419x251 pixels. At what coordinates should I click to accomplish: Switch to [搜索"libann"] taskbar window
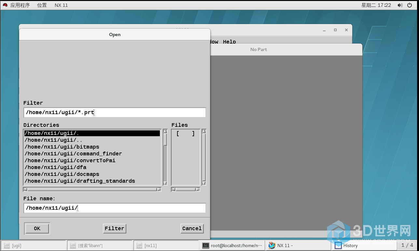point(100,245)
